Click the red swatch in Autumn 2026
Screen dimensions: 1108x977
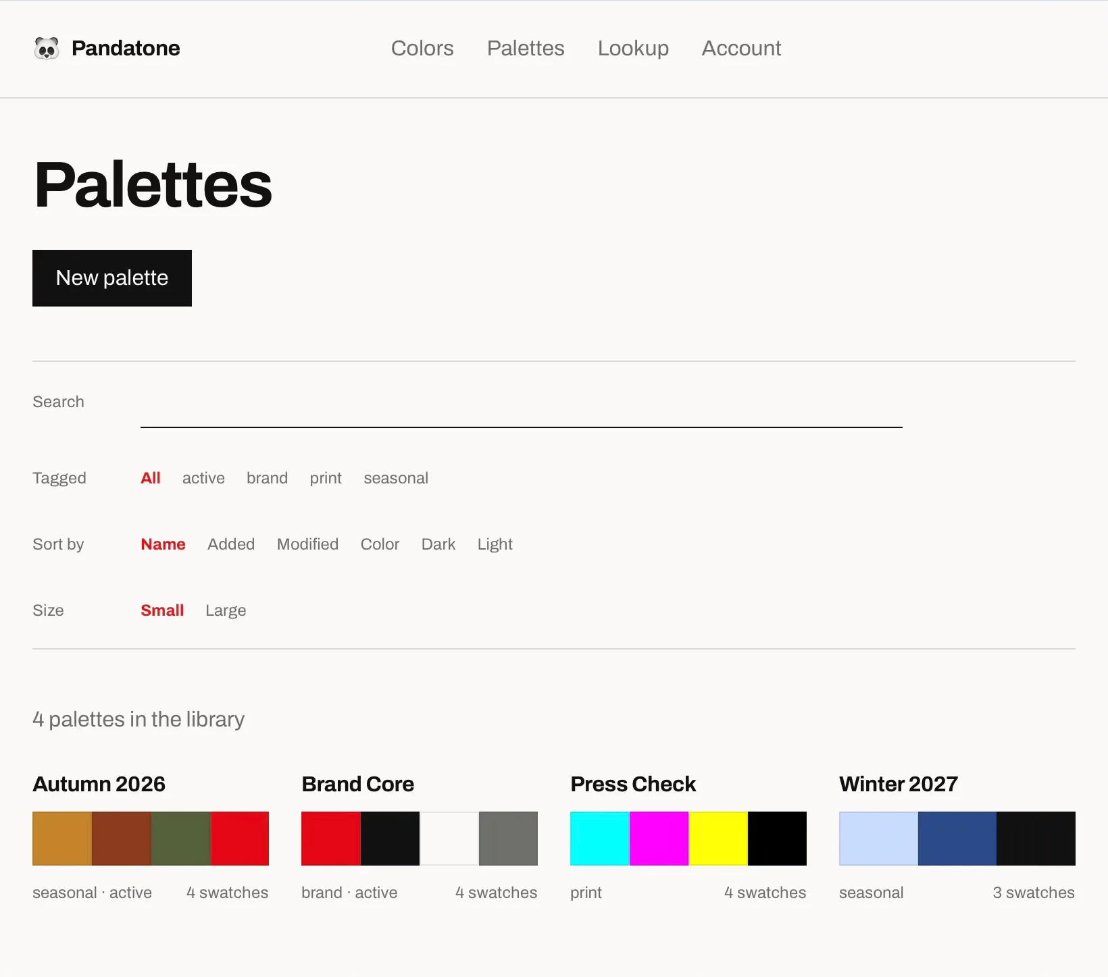point(240,839)
